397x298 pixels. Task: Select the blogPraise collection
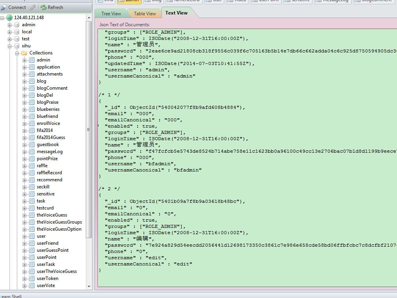pyautogui.click(x=47, y=102)
